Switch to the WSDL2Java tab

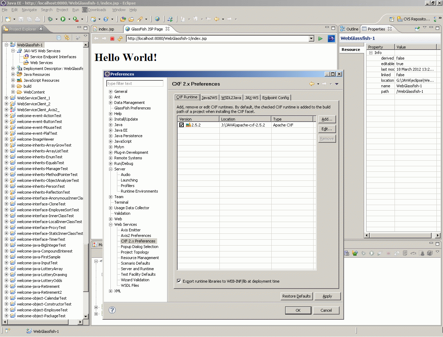point(231,98)
